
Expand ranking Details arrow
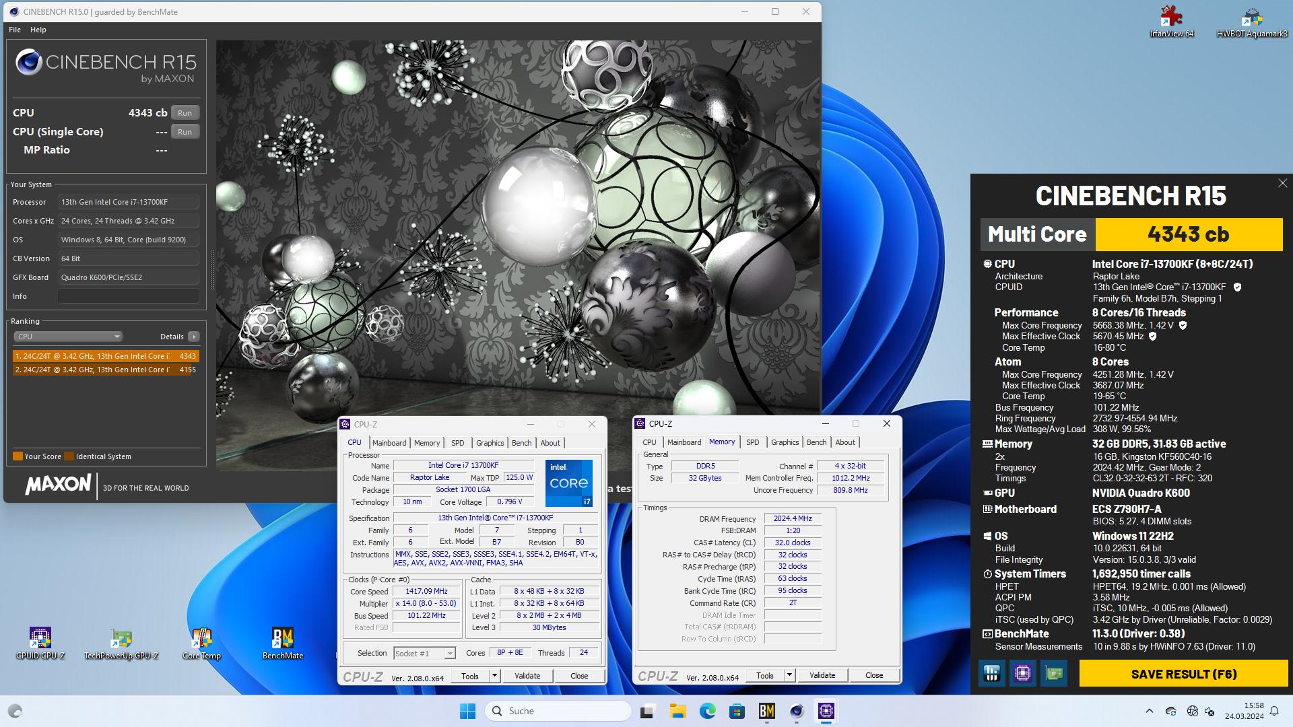[194, 337]
